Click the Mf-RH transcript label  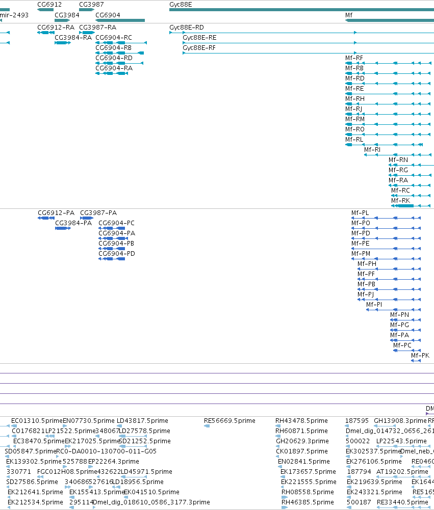tap(355, 99)
